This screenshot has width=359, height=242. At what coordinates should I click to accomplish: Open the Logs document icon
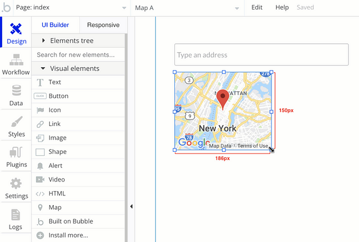[x=16, y=215]
